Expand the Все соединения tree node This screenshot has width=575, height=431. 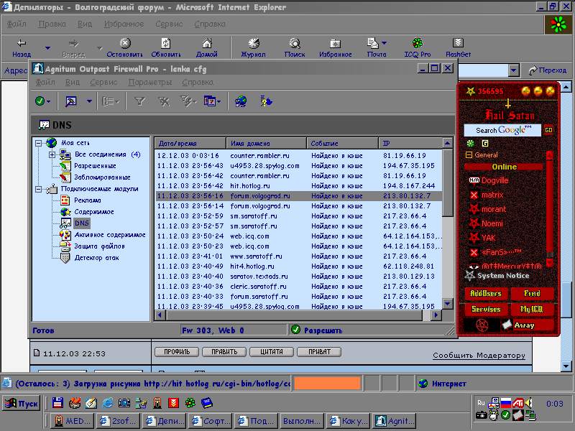click(x=52, y=154)
